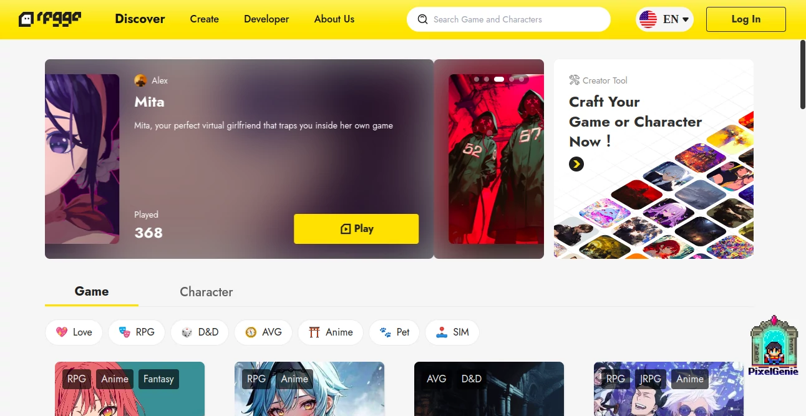Open the Developer menu item

coord(266,19)
